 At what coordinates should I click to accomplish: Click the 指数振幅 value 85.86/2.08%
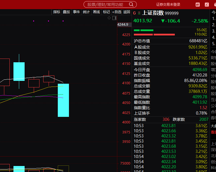tap(196, 81)
